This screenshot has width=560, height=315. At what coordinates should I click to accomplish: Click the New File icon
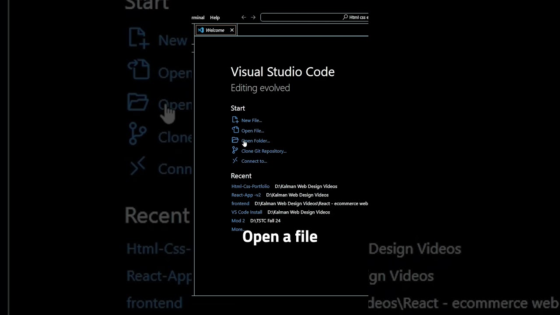pyautogui.click(x=235, y=120)
